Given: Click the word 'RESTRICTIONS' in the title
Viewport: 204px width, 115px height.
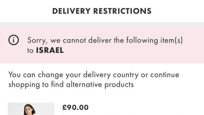Looking at the screenshot, I should click(122, 11).
